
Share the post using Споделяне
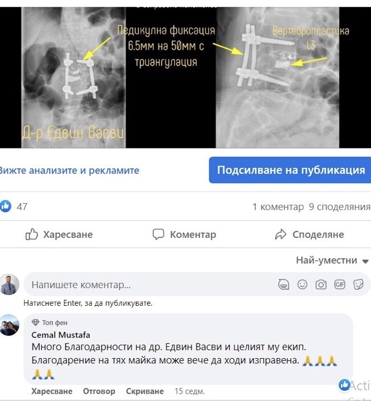309,234
